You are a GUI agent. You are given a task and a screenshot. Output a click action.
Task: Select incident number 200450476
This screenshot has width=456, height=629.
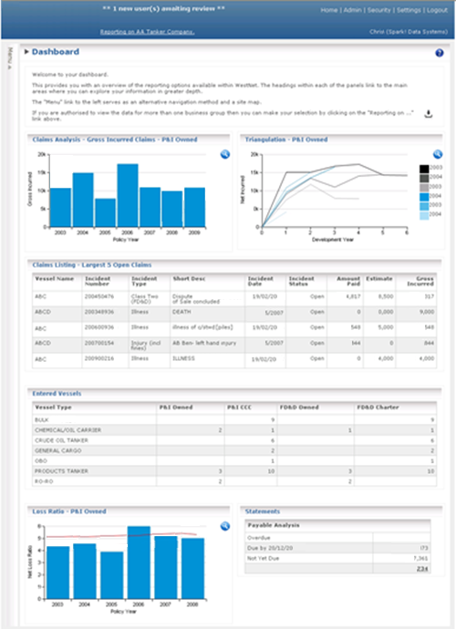[x=99, y=296]
